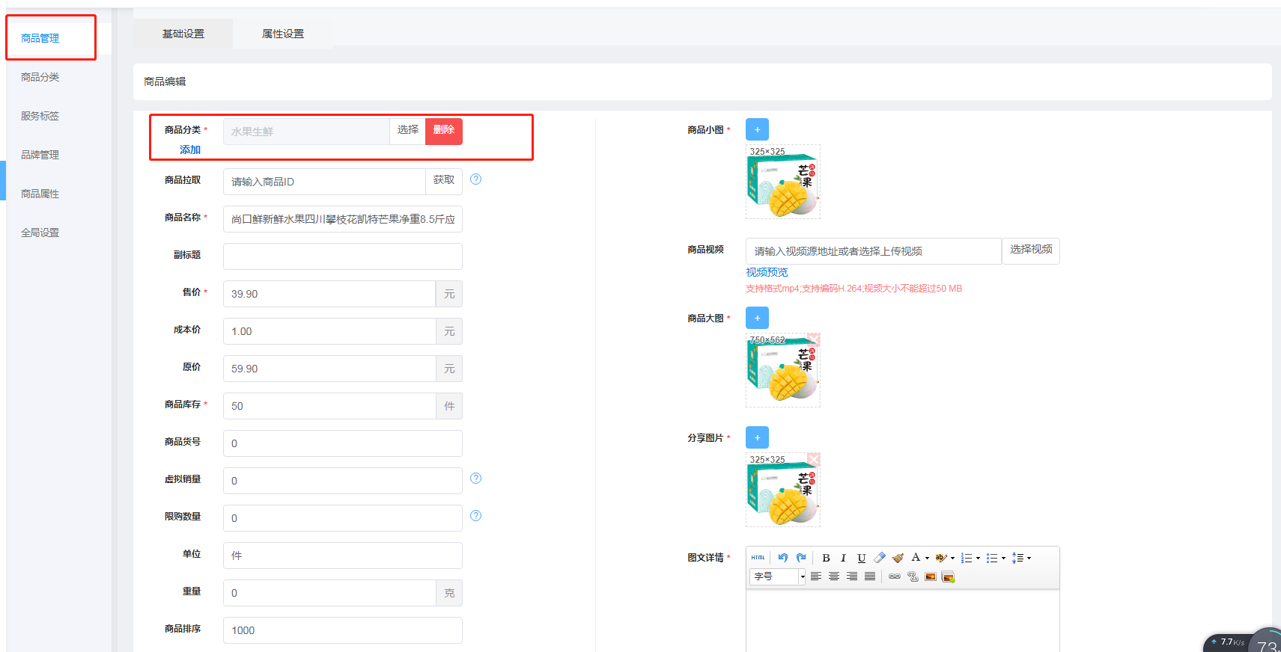
Task: Click help icon beside 限购数量 field
Action: (475, 516)
